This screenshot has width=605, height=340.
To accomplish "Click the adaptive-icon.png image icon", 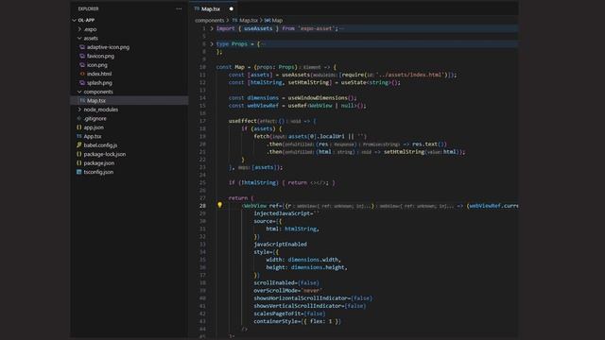I will click(x=82, y=47).
